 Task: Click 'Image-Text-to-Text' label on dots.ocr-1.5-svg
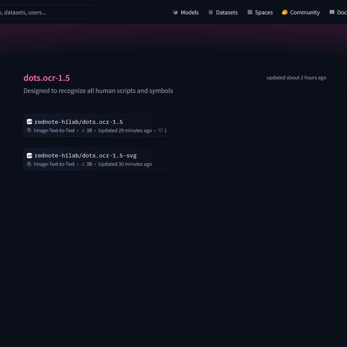coord(54,164)
